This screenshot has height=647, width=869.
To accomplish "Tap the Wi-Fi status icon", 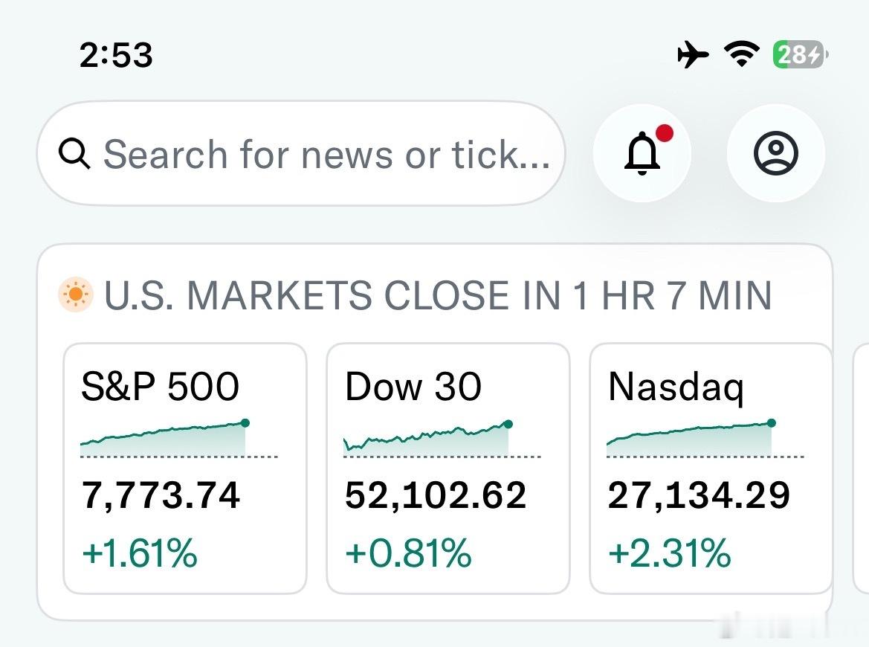I will pos(742,54).
